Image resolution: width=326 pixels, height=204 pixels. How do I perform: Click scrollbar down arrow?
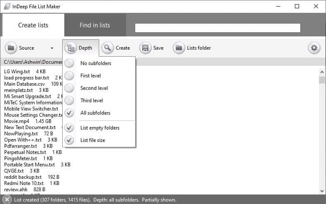coord(322,191)
